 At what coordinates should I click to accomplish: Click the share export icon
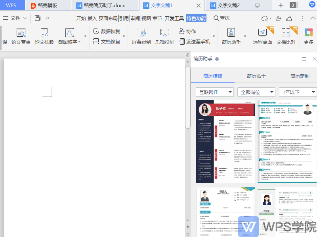pos(289,18)
